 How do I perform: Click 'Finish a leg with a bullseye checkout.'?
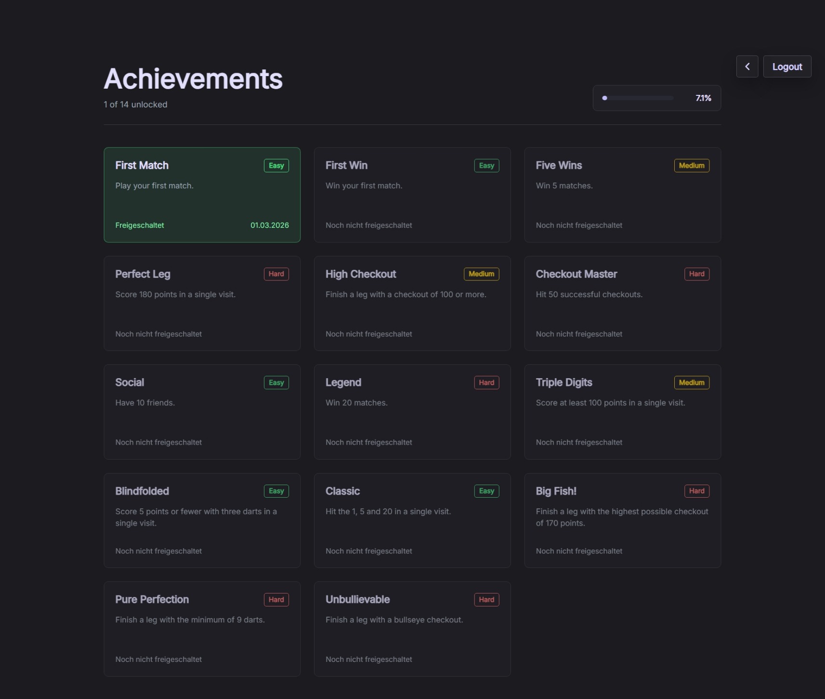[394, 620]
